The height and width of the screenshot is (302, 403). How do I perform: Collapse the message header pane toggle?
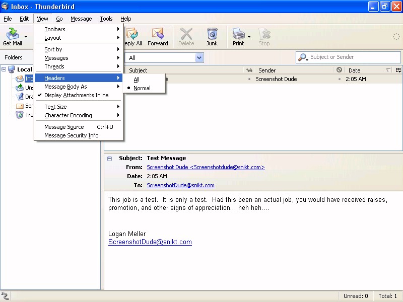pyautogui.click(x=110, y=159)
